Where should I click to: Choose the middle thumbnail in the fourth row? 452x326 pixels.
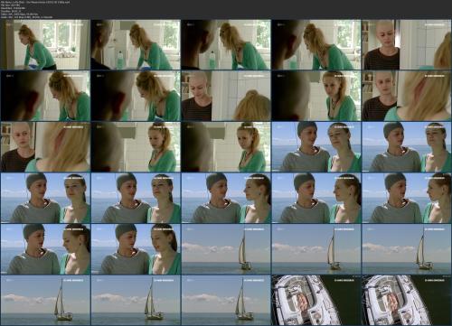(x=226, y=198)
